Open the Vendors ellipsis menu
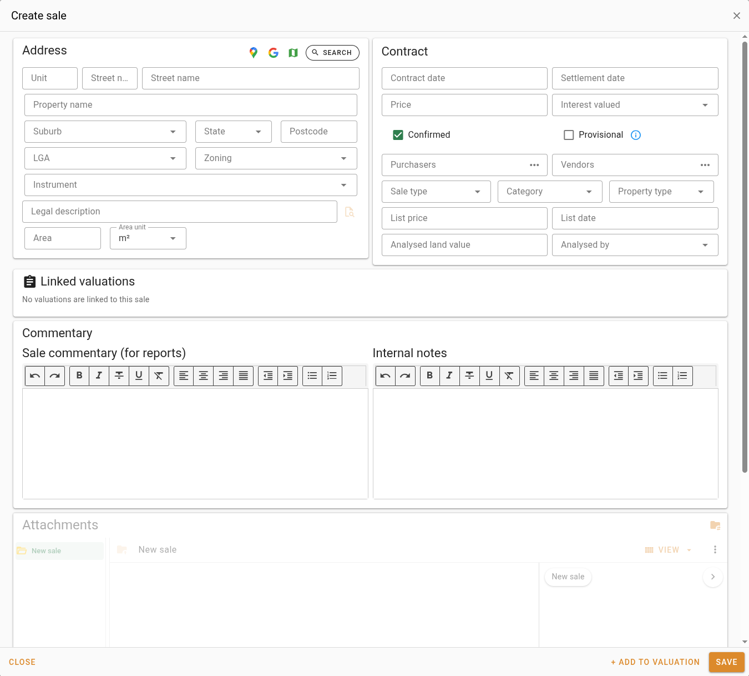Image resolution: width=749 pixels, height=676 pixels. point(705,165)
